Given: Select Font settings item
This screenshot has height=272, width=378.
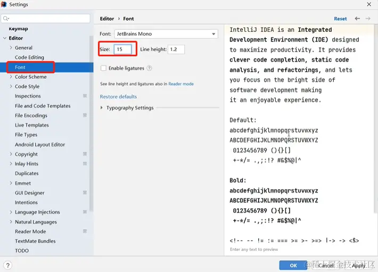Looking at the screenshot, I should pyautogui.click(x=20, y=67).
